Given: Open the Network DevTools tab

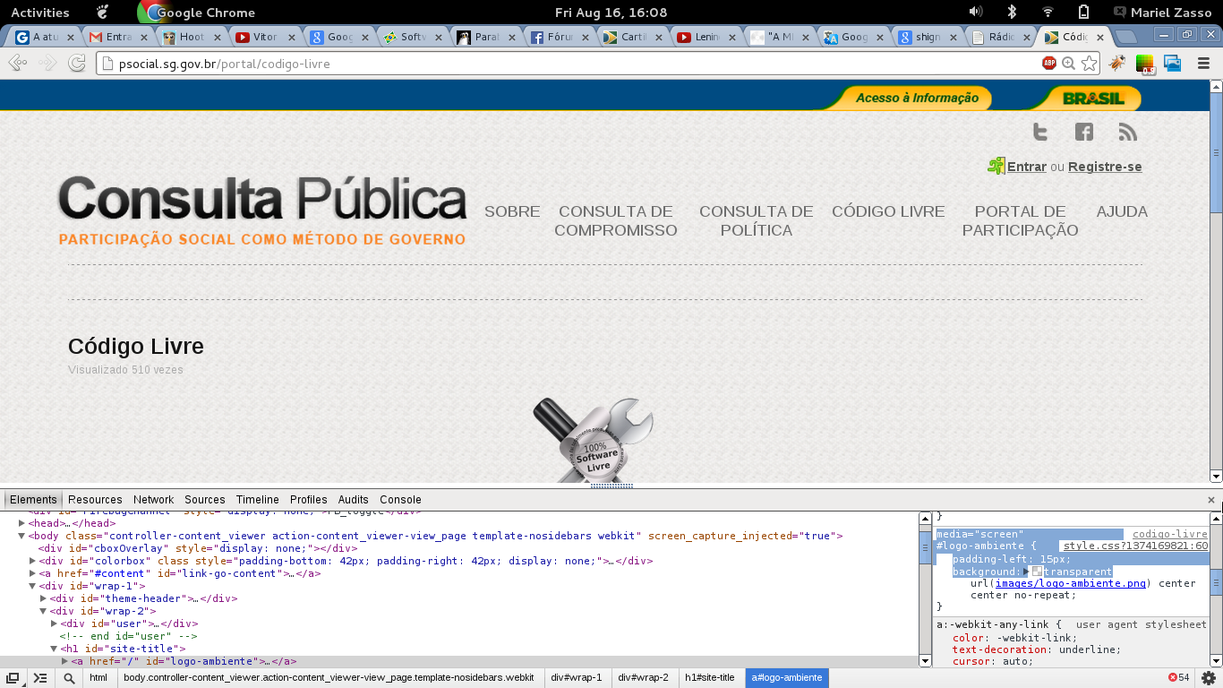Looking at the screenshot, I should [154, 500].
